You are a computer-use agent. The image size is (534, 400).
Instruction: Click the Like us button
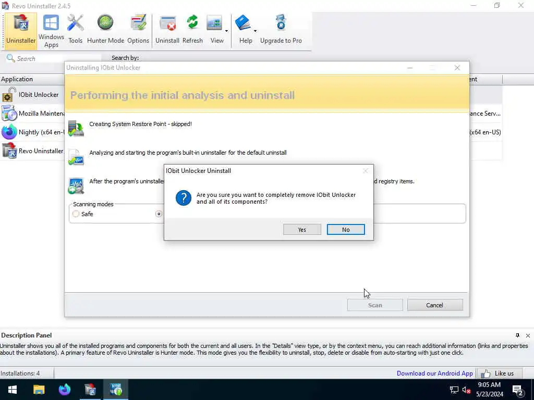499,373
